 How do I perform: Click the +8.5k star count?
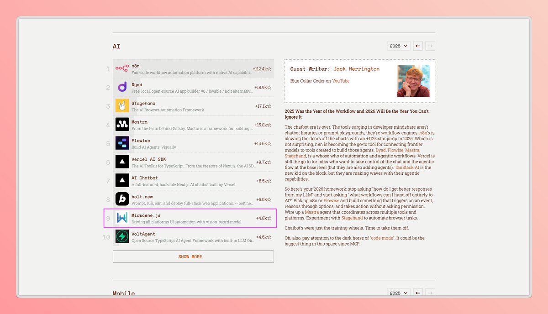tap(264, 181)
